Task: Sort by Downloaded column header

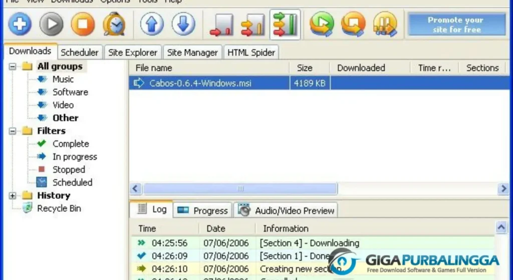Action: pos(370,68)
